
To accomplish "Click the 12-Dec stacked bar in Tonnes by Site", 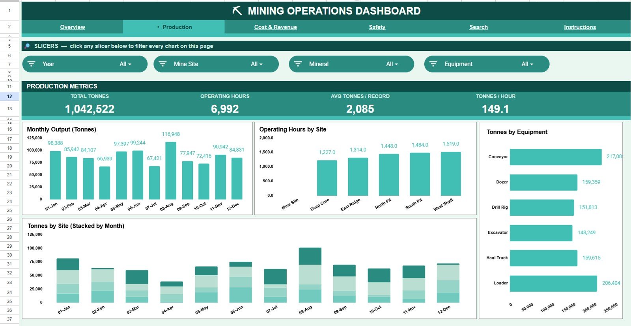I will pyautogui.click(x=448, y=283).
